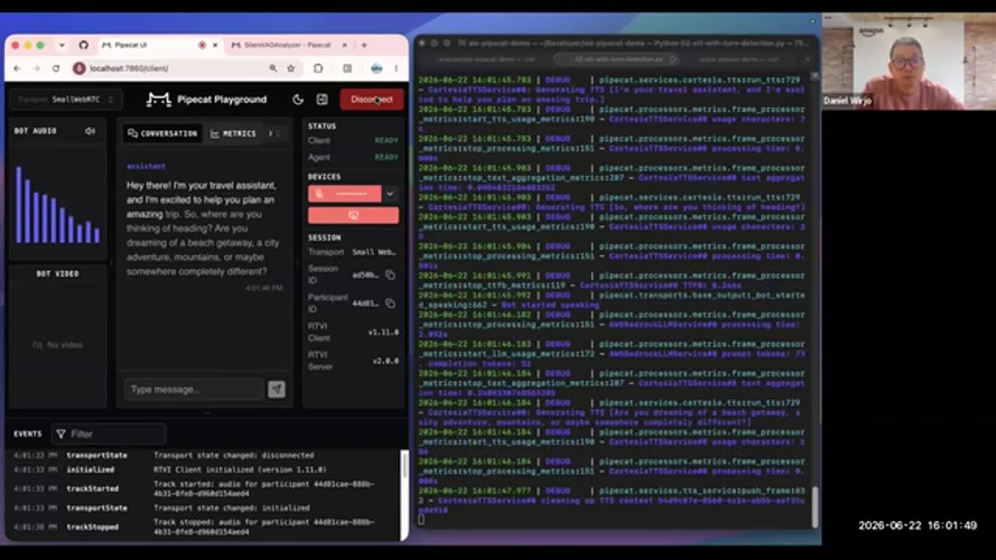Copy the Participant ID
This screenshot has width=996, height=560.
(391, 303)
